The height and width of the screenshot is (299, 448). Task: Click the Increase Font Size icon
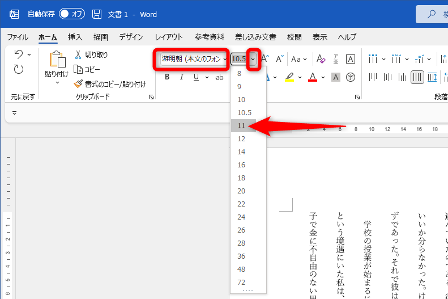pos(266,58)
